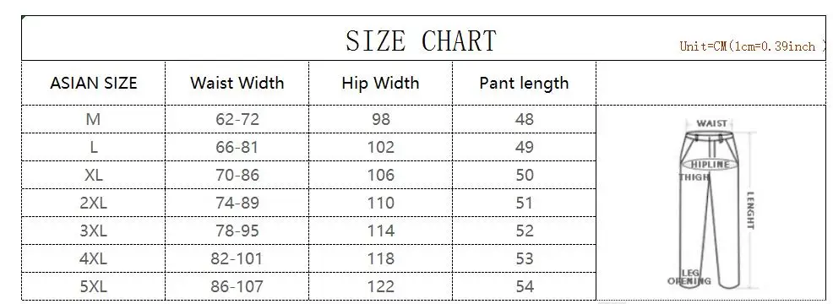Screen dimensions: 833x304
Task: Select the M size row cell
Action: (94, 119)
